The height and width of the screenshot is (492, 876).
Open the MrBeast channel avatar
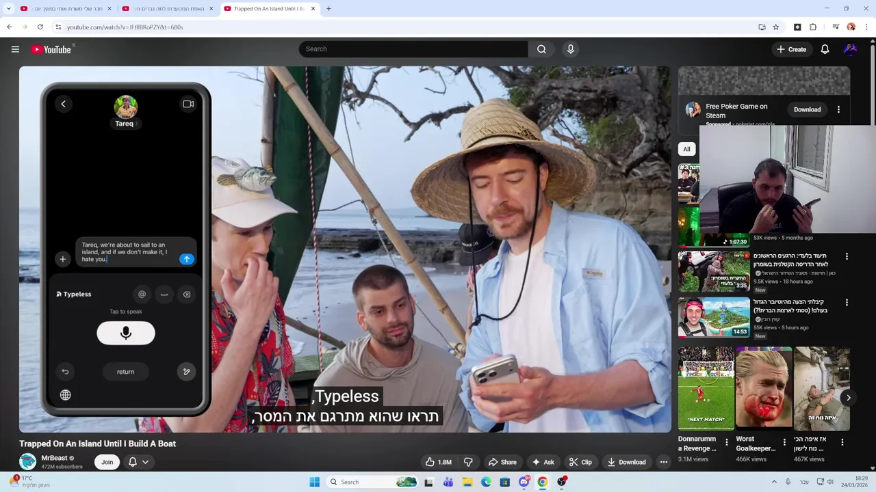(27, 462)
